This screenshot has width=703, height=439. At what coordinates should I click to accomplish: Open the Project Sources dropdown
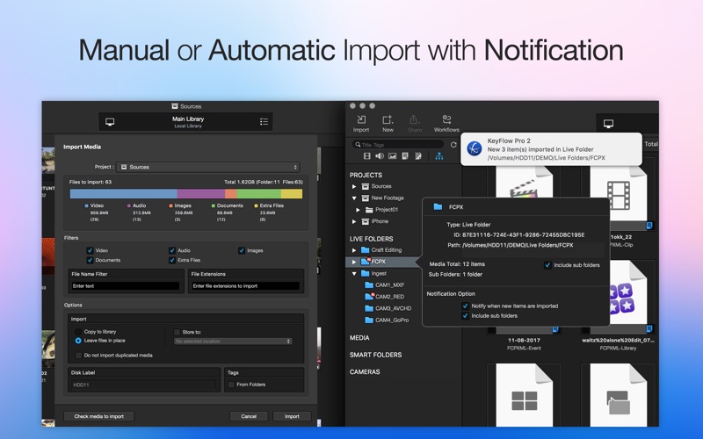(x=208, y=167)
